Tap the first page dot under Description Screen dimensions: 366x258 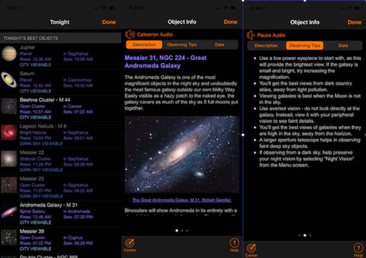(x=176, y=230)
